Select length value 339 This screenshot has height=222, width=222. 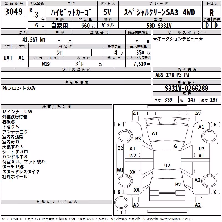click(168, 100)
